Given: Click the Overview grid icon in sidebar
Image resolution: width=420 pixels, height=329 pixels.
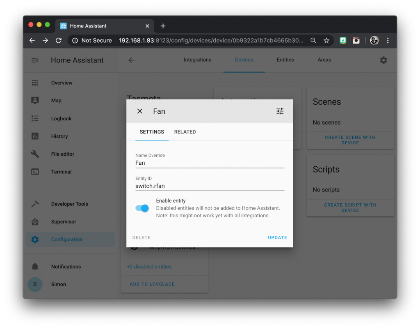Looking at the screenshot, I should click(x=35, y=83).
